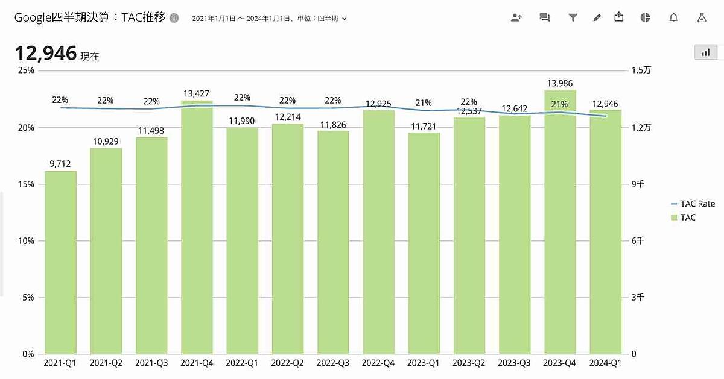Click the 2021-Q2 axis label
The width and height of the screenshot is (724, 379).
click(106, 363)
